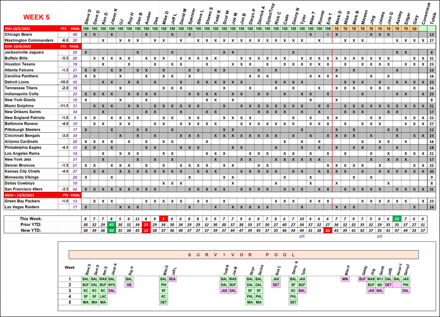The image size is (440, 317).
Task: Click the green 50 cell in New YTD row
Action: coord(111,230)
